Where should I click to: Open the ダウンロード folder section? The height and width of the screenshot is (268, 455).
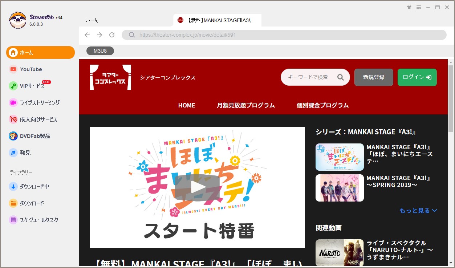click(27, 203)
